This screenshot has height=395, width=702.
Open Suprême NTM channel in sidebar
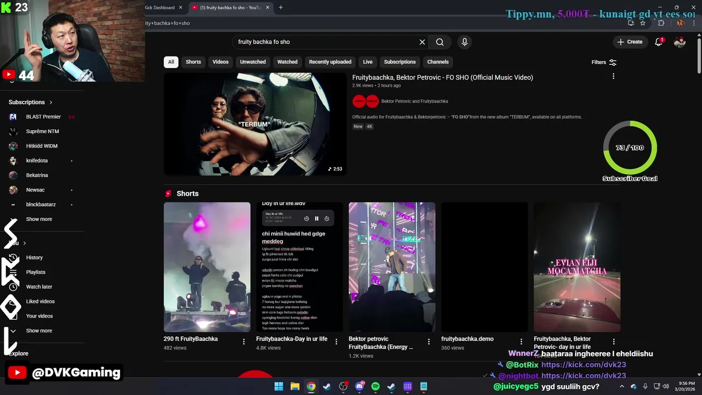(x=42, y=131)
